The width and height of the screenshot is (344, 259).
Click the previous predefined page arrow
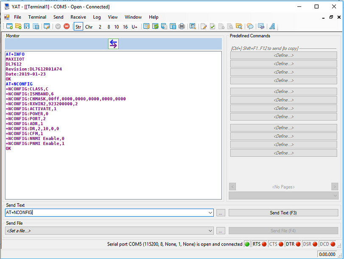[x=232, y=187]
